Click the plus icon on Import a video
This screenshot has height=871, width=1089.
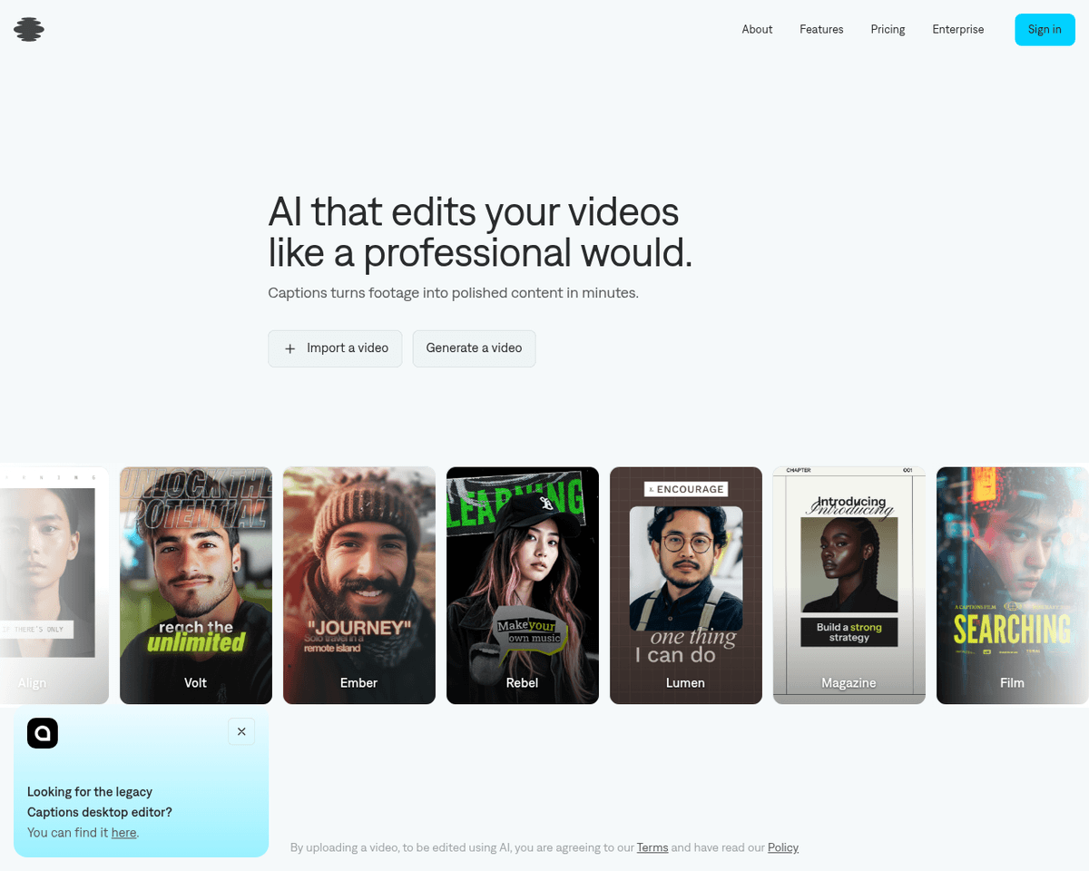[x=290, y=348]
